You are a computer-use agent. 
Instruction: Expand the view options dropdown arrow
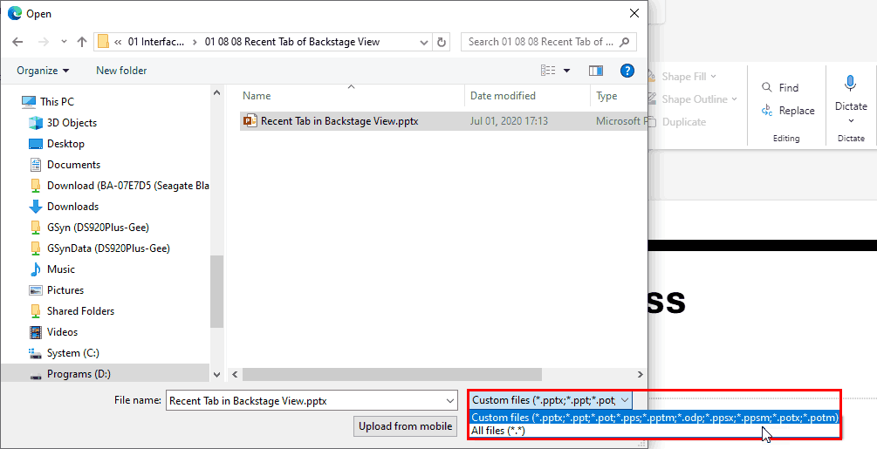(x=566, y=71)
